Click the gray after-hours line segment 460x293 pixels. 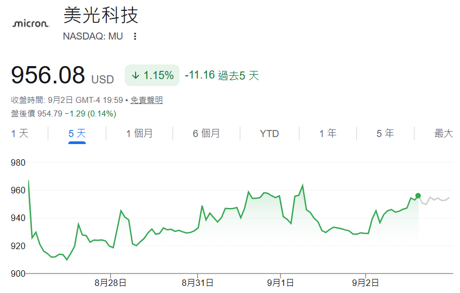coord(435,199)
